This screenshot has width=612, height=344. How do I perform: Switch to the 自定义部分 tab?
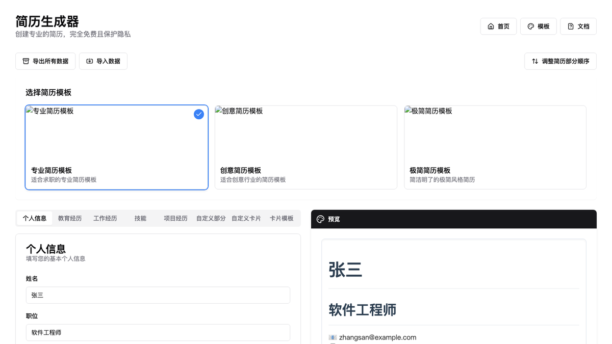pos(211,218)
